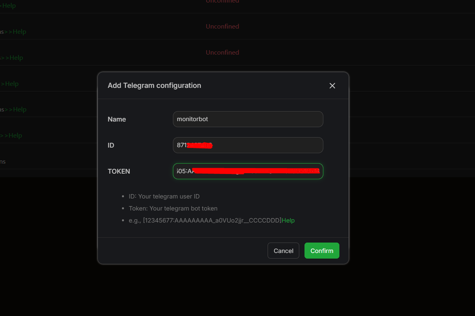Select the Name label in the dialog
Screen dimensions: 475x316
tap(116, 119)
